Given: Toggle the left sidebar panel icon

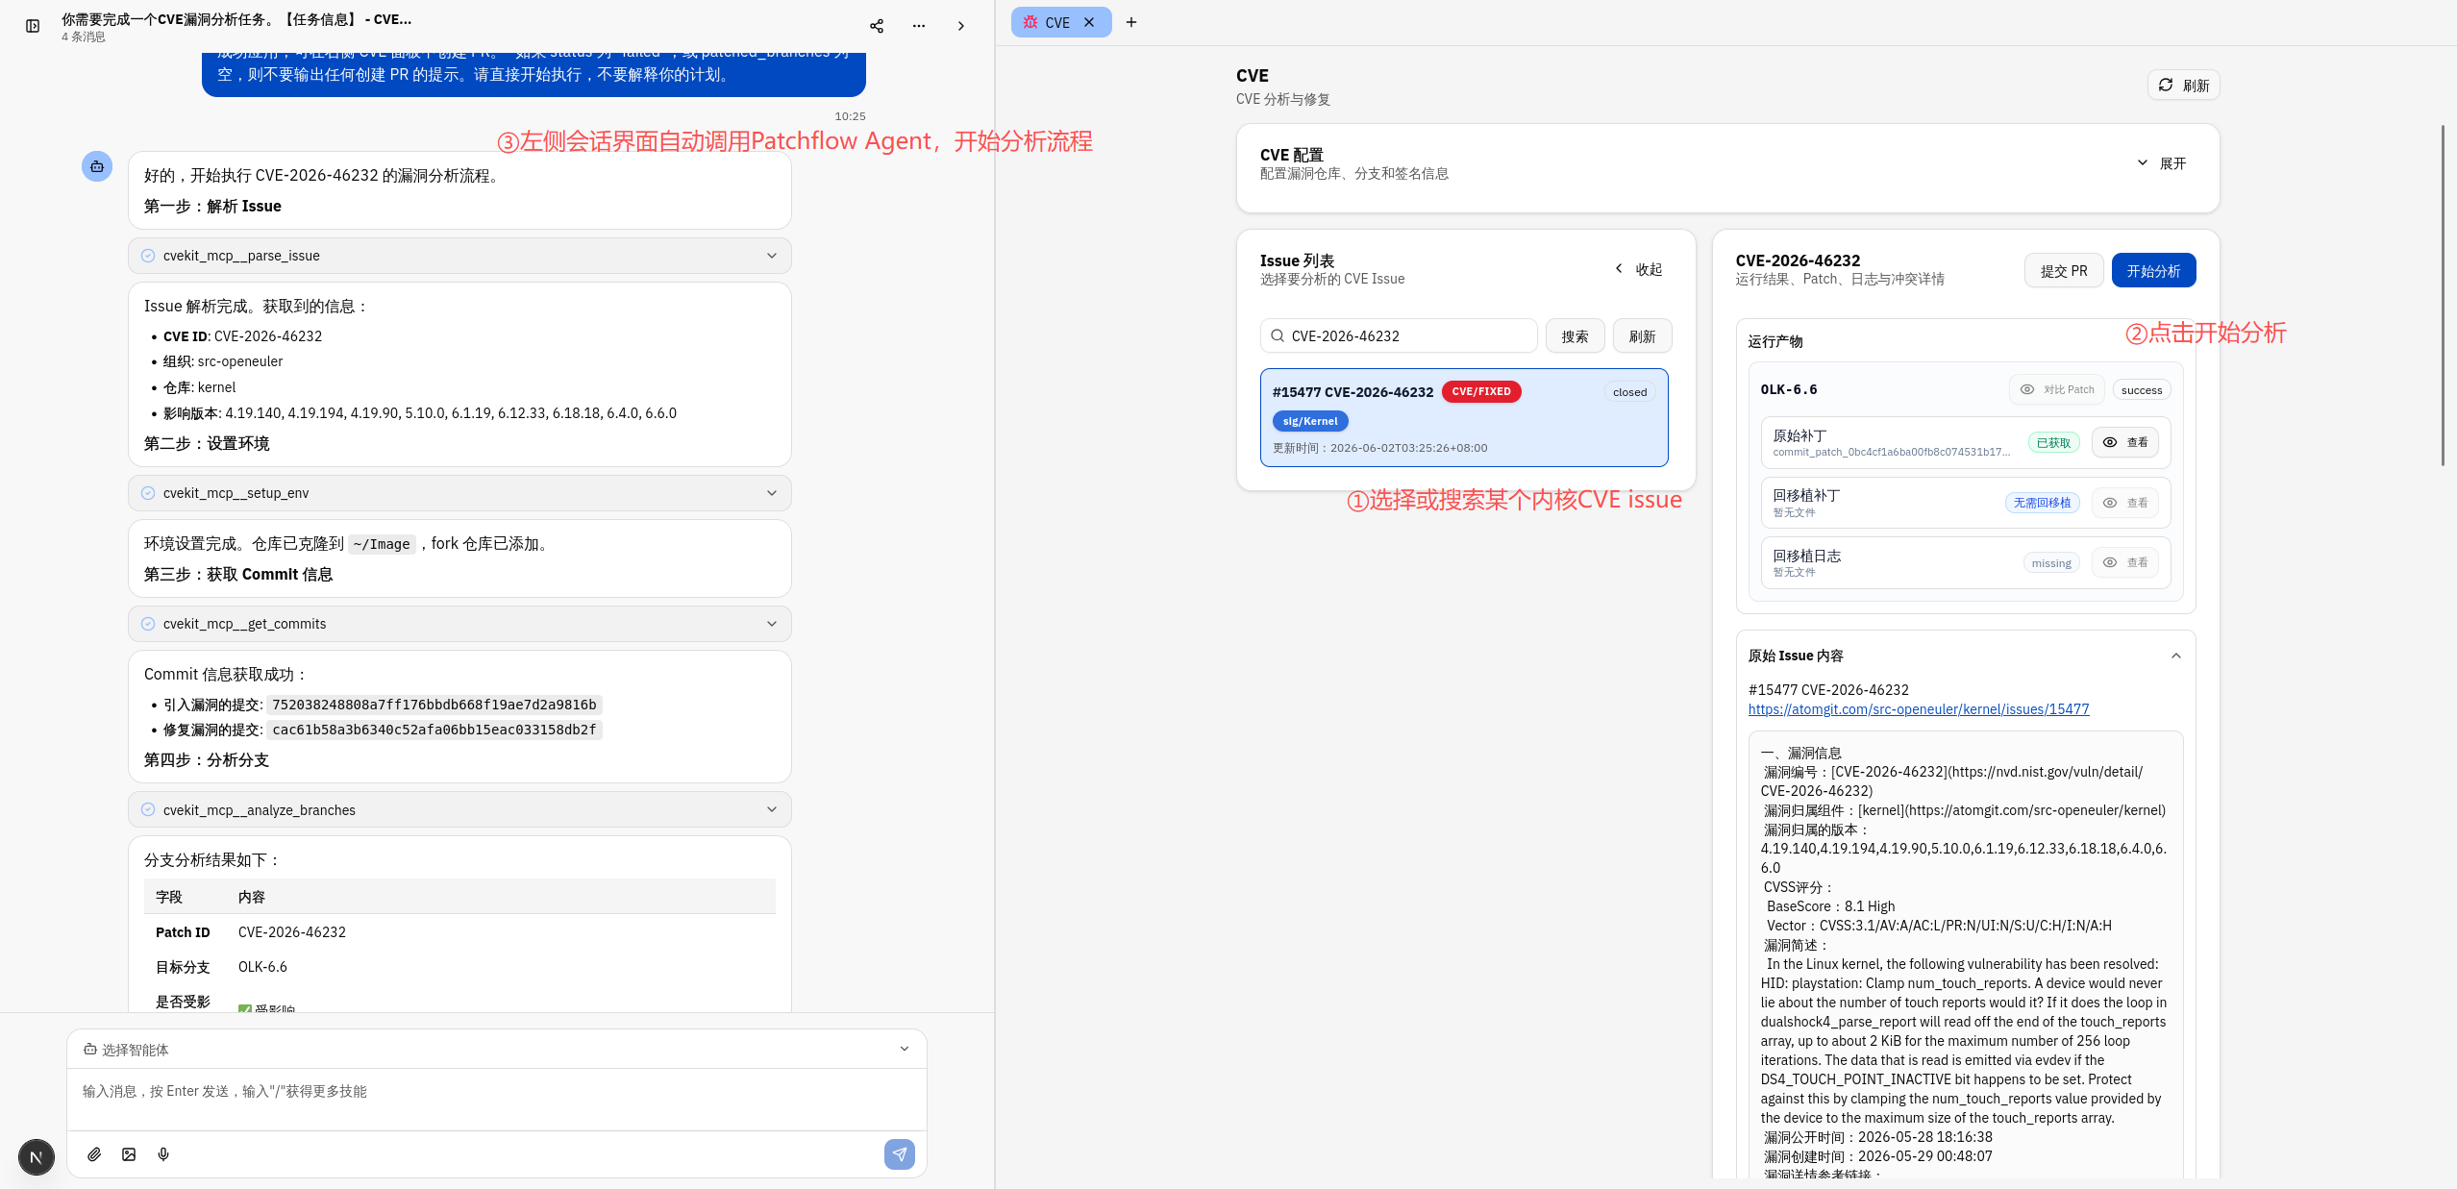Looking at the screenshot, I should [33, 26].
